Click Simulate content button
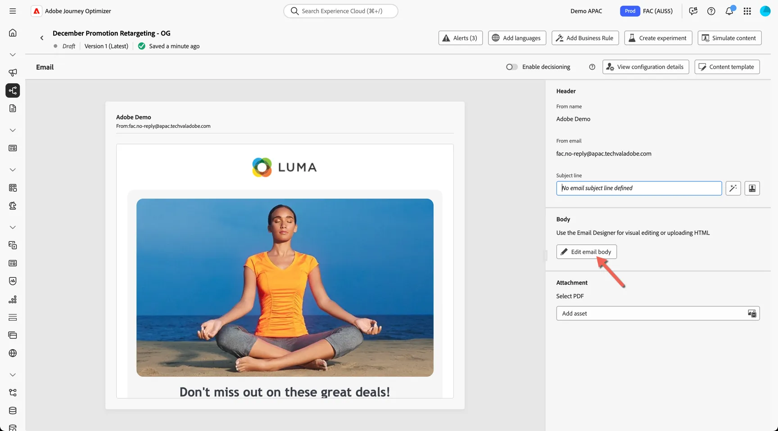This screenshot has width=778, height=431. pos(729,38)
